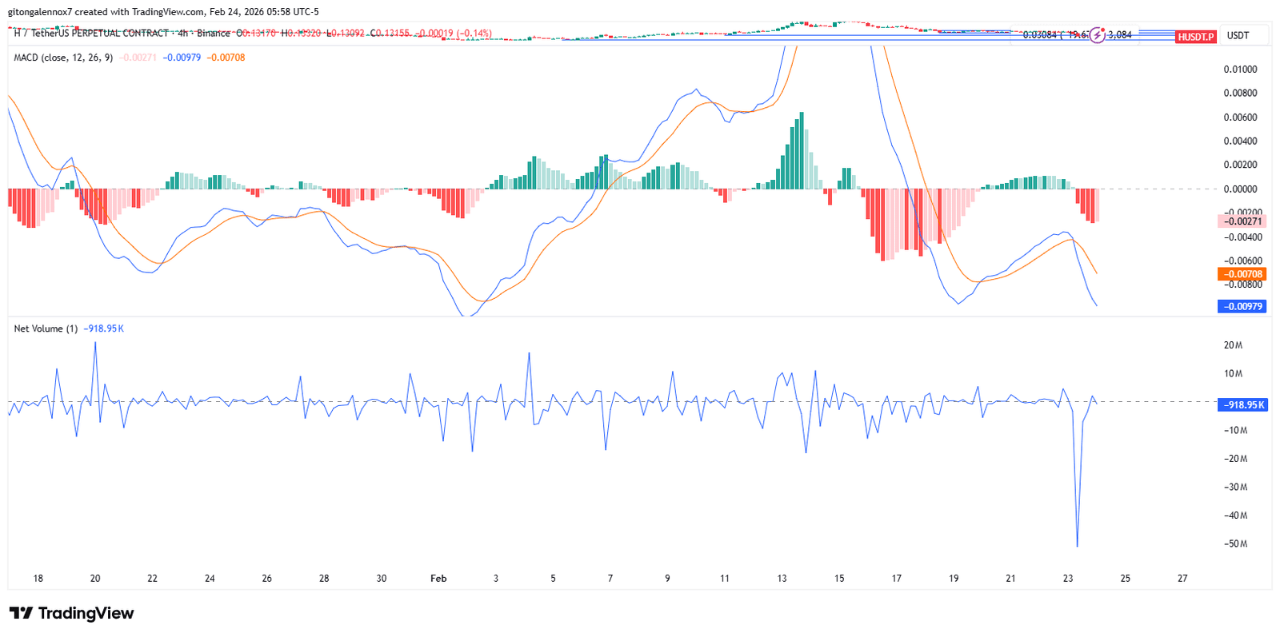Click date 23 on the time axis
This screenshot has height=637, width=1280.
coord(1068,578)
